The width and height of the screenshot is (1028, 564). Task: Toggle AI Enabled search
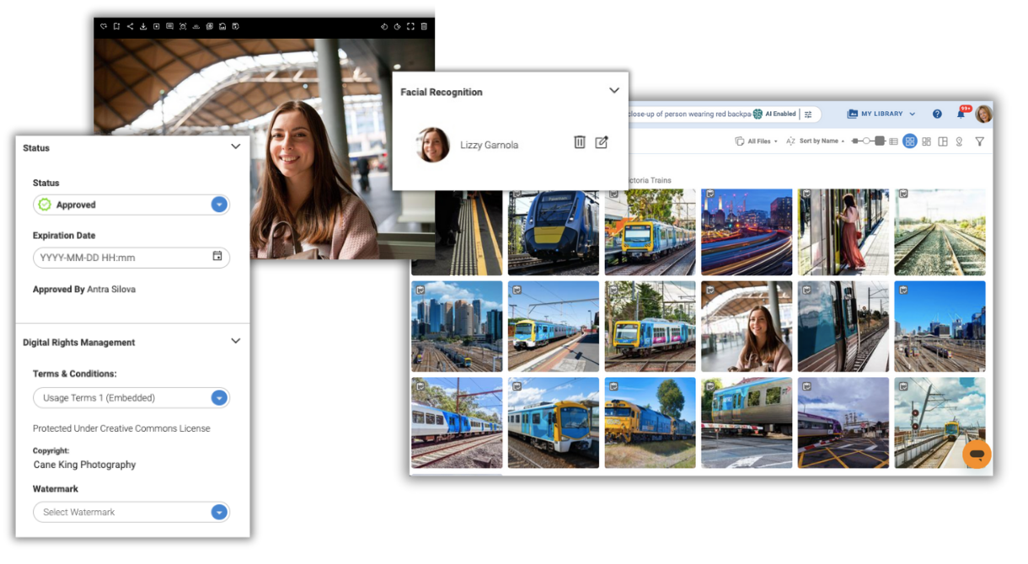[774, 114]
